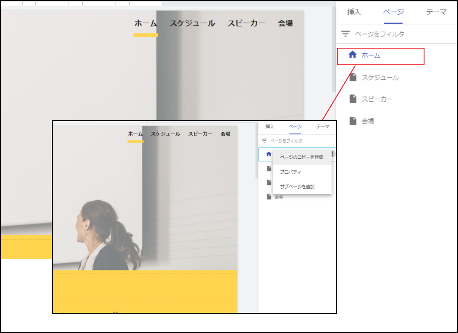The height and width of the screenshot is (333, 458).
Task: Click the page icon beside 会場
Action: [x=354, y=121]
